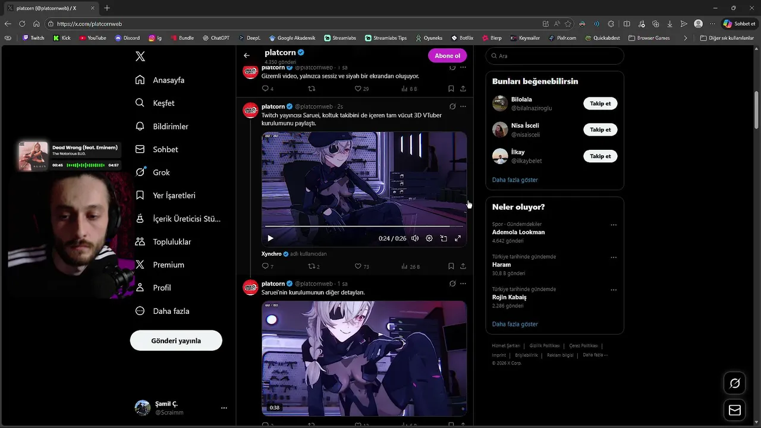761x428 pixels.
Task: Open Anasayfa home in sidebar
Action: [160, 80]
